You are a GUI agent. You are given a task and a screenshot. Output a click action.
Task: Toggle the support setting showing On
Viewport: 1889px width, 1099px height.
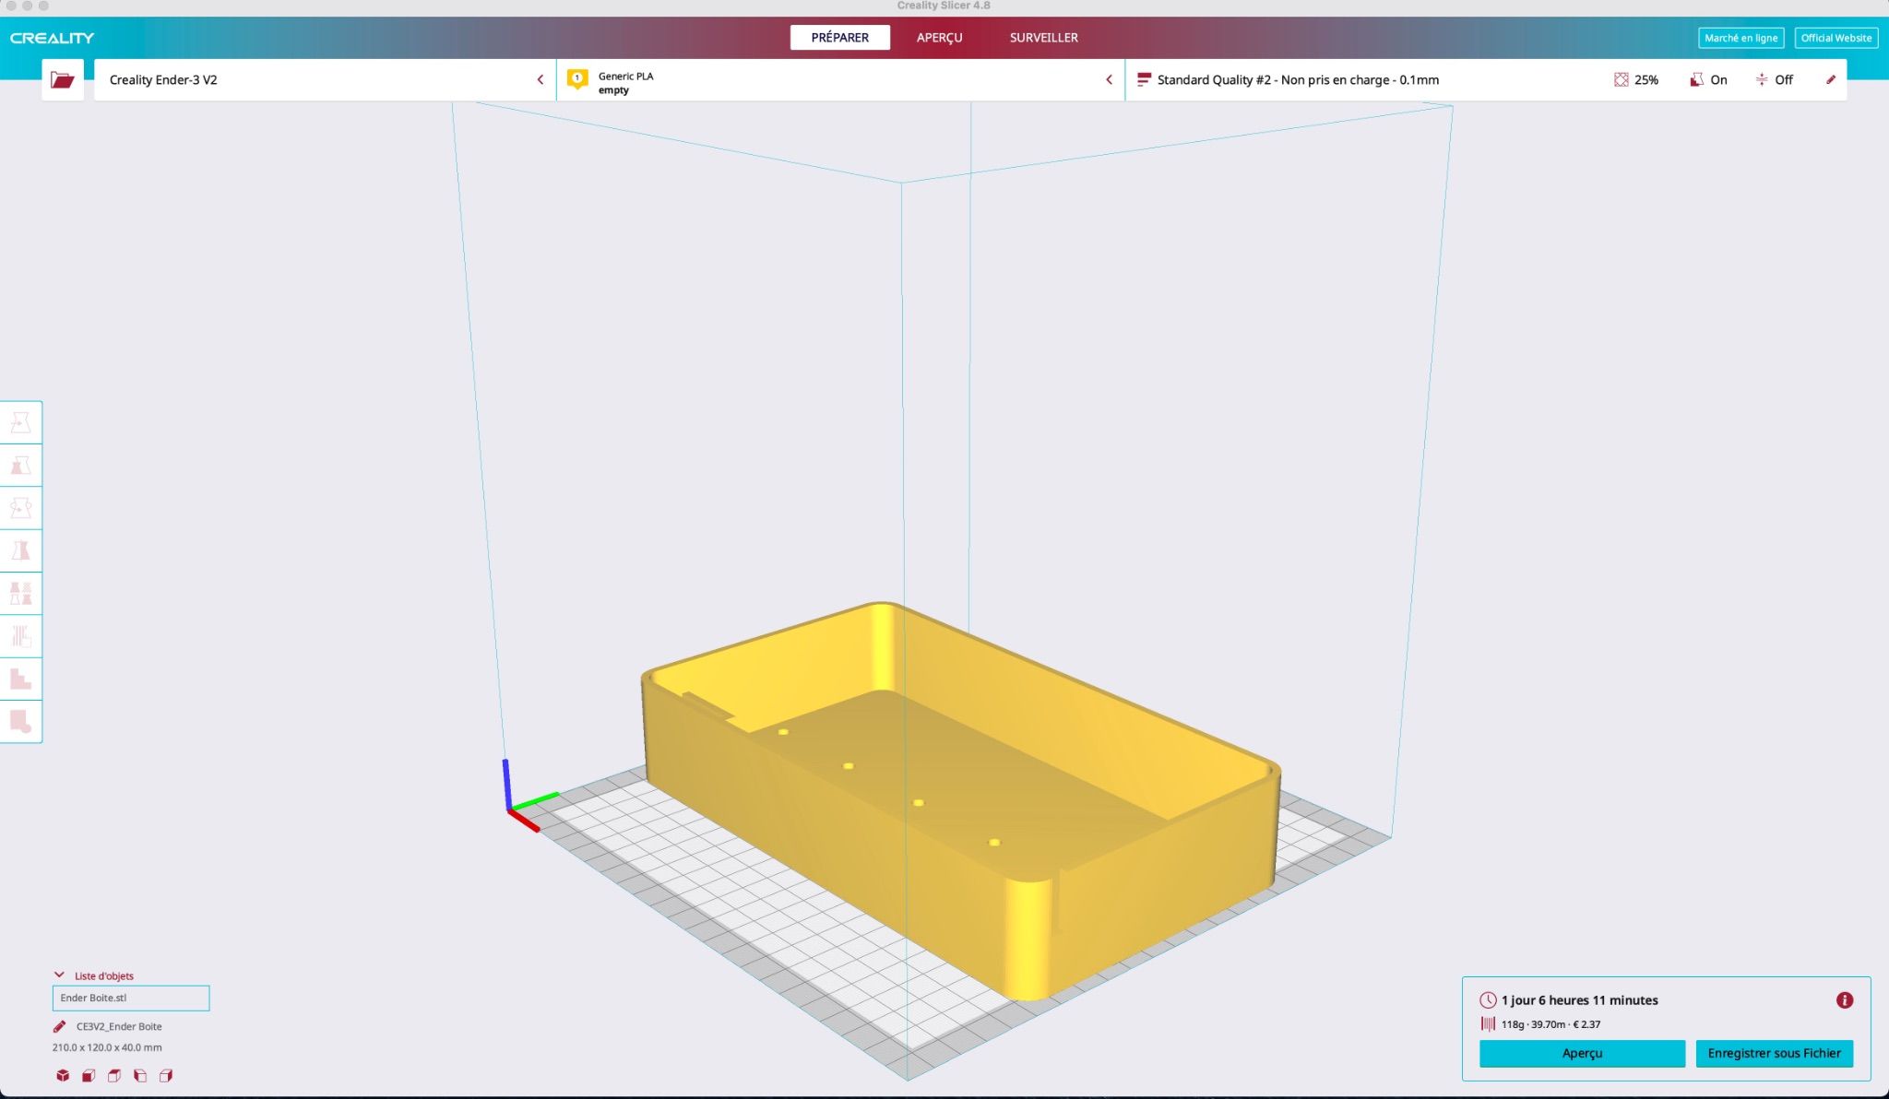pos(1708,80)
